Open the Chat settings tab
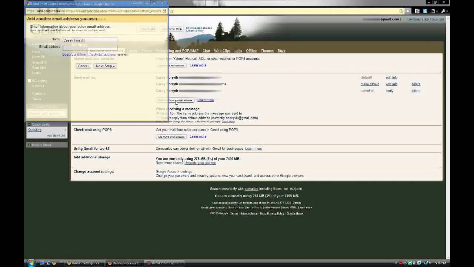474x267 pixels. (206, 51)
